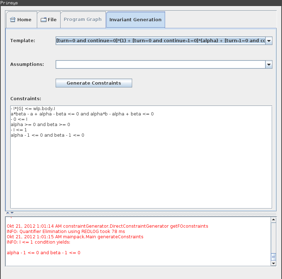Image resolution: width=282 pixels, height=279 pixels.
Task: Open the Home tab
Action: [x=21, y=20]
